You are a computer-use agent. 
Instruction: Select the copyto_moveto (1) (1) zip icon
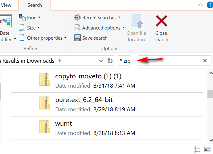click(45, 79)
